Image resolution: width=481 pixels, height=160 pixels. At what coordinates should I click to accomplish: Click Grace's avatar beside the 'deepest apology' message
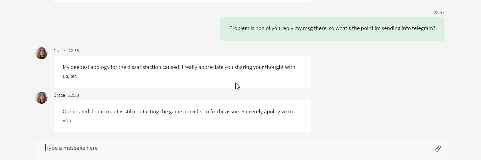[42, 53]
